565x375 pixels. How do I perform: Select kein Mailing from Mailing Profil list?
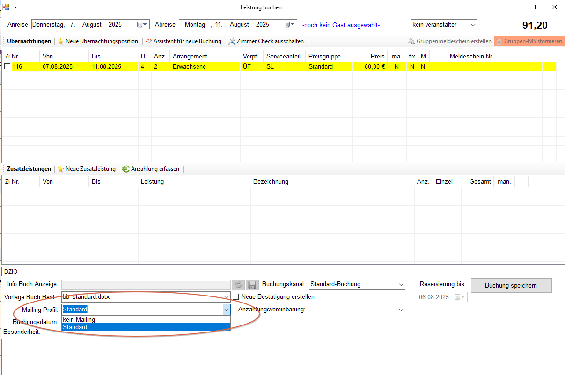point(79,320)
